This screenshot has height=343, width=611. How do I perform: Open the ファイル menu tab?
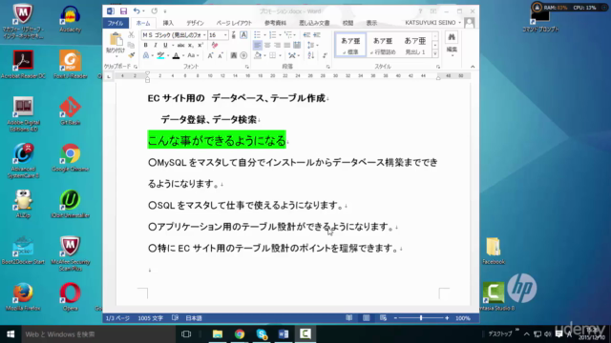point(116,23)
